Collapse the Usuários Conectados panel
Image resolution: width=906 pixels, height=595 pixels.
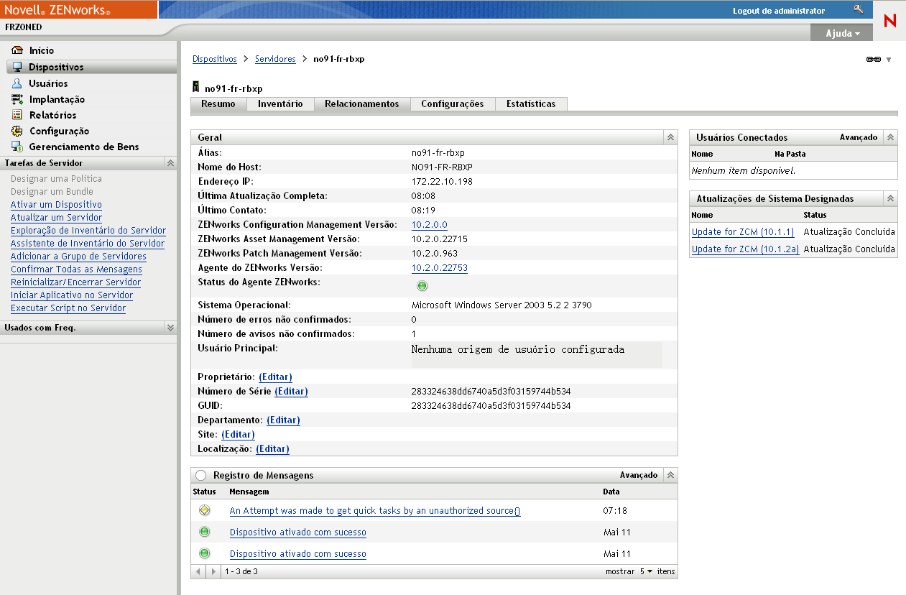890,137
